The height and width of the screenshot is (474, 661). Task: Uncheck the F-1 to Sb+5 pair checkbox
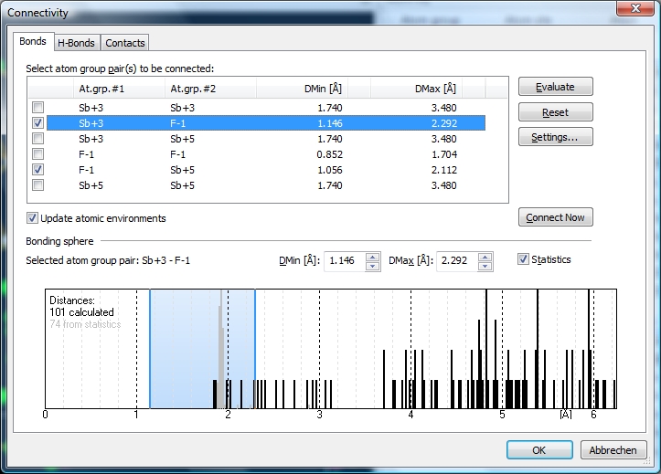click(37, 170)
